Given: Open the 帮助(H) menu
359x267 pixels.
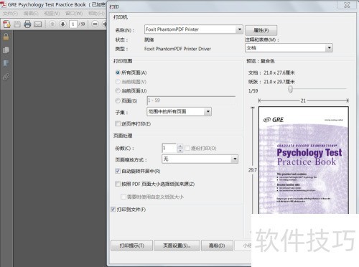Looking at the screenshot, I should pyautogui.click(x=96, y=13).
